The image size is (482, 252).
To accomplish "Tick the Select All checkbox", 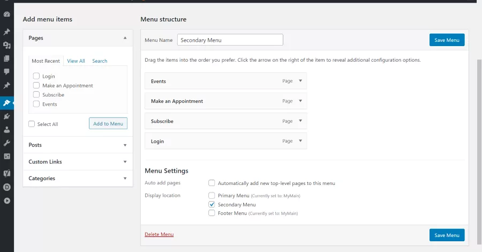I will point(32,124).
